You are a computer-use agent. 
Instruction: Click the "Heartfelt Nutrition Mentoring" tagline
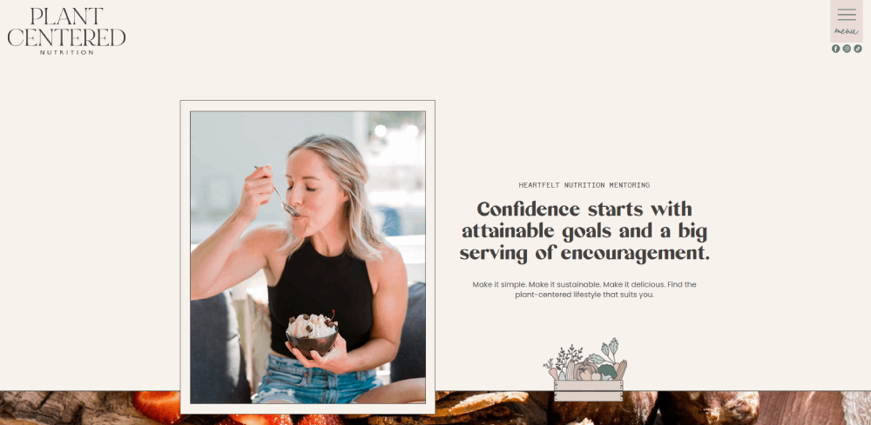point(584,185)
